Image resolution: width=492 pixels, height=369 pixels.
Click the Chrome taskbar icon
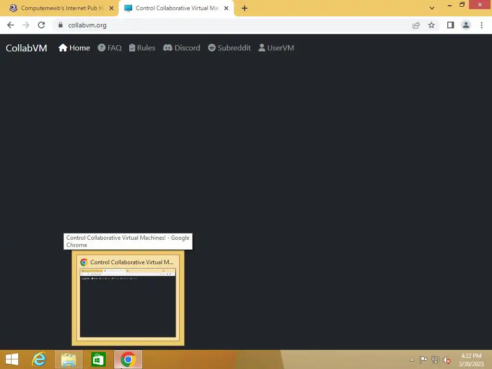click(128, 359)
